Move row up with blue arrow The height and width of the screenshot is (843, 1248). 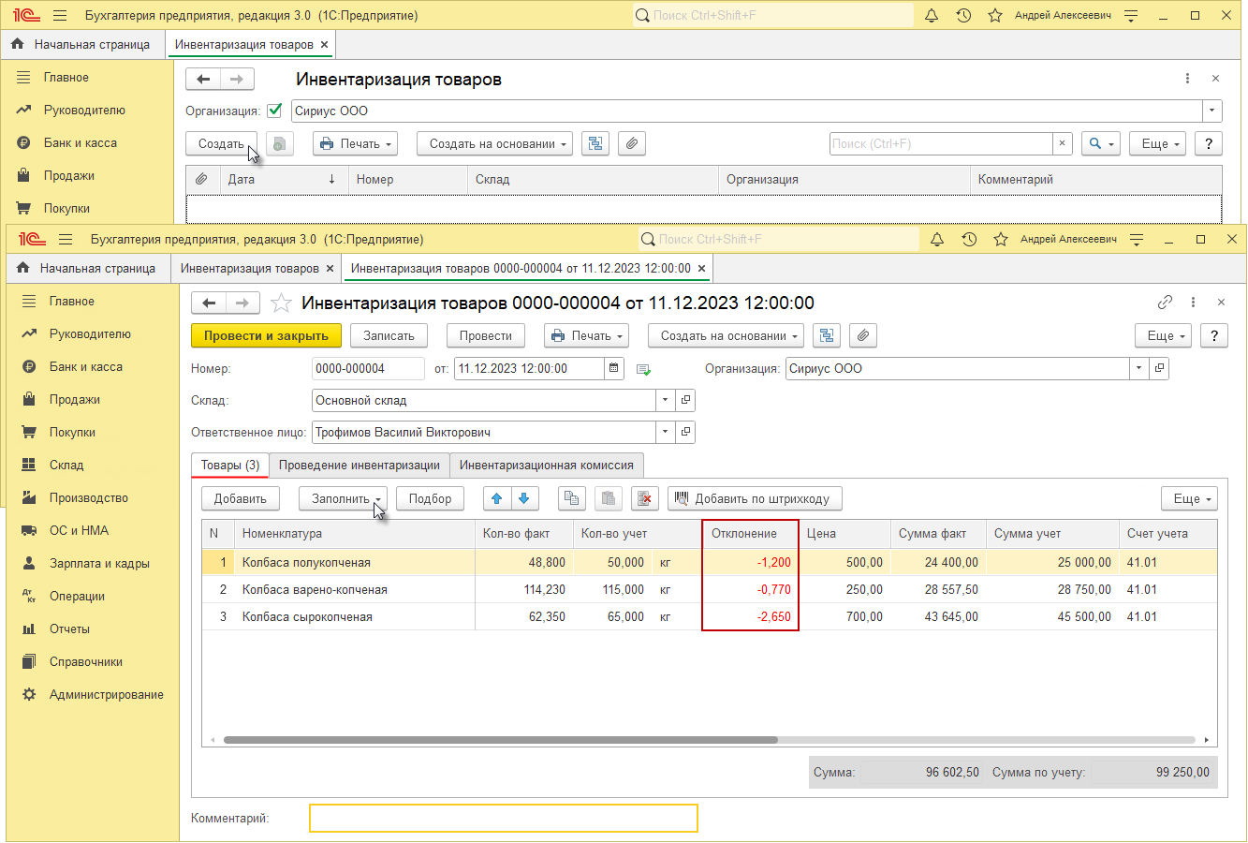[497, 498]
